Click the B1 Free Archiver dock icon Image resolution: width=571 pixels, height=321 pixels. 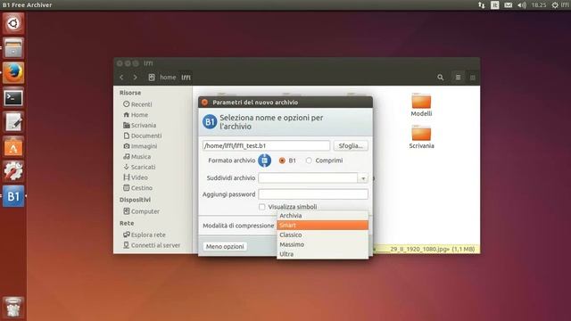tap(13, 196)
